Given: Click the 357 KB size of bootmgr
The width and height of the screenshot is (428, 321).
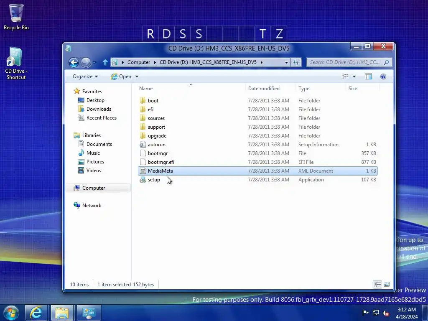Looking at the screenshot, I should point(369,153).
